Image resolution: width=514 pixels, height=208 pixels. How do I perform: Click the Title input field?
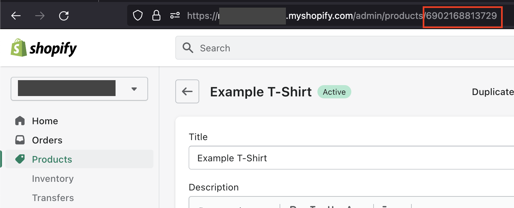[x=332, y=158]
